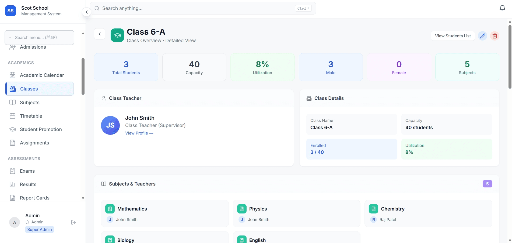Click the Total Students stat card
512x243 pixels.
coord(126,67)
